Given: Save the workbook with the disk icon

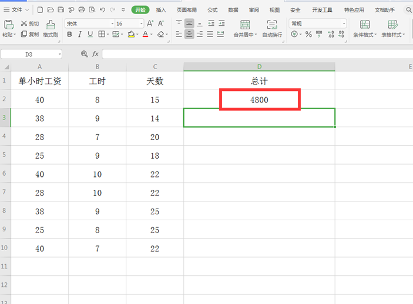Looking at the screenshot, I should click(61, 10).
